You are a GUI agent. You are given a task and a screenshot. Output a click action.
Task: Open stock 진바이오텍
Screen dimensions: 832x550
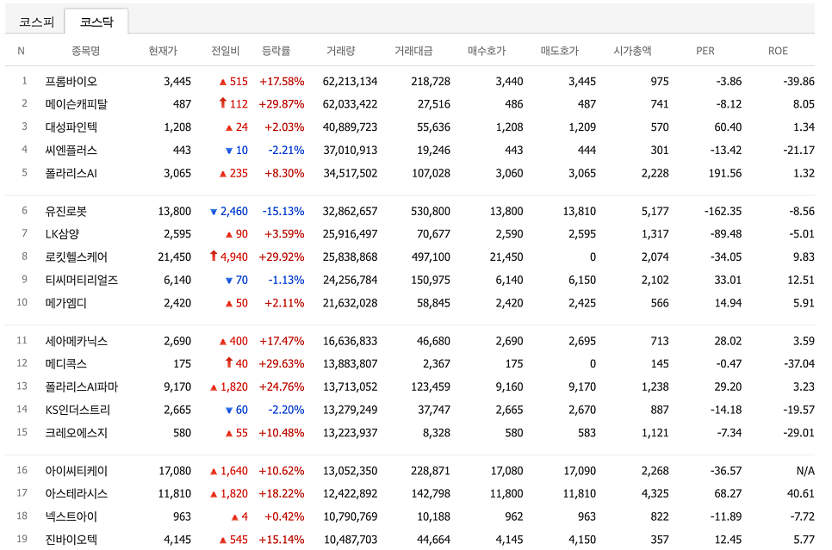(71, 540)
